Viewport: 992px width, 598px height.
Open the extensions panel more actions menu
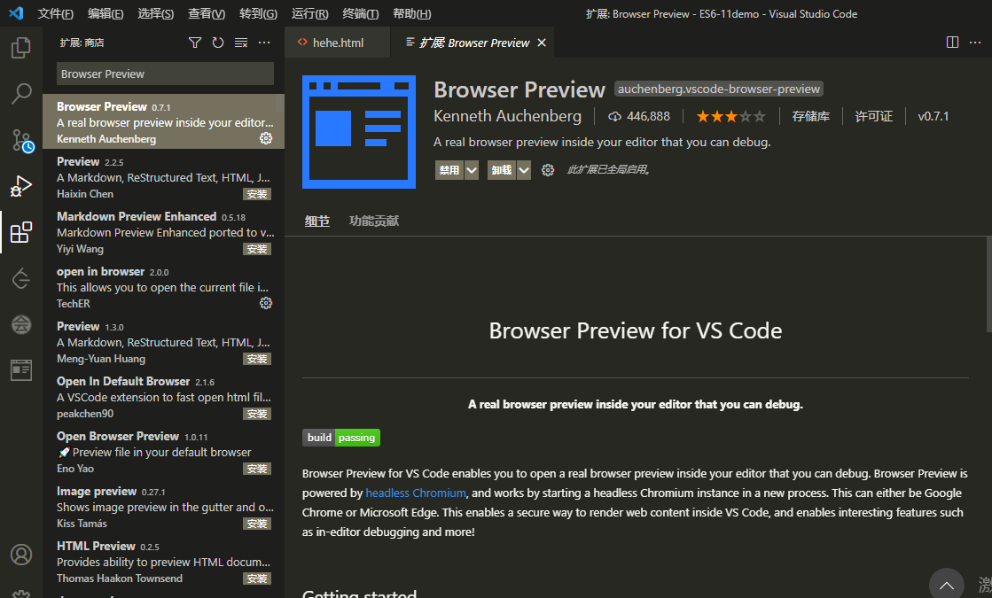click(263, 42)
